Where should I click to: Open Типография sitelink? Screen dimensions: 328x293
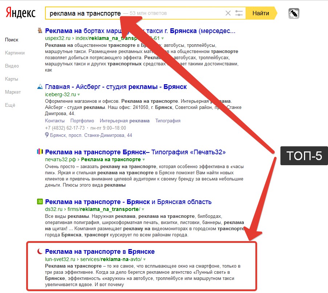point(168,121)
